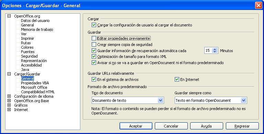264x134 pixels.
Task: Open the Seguridad options page
Action: [29, 56]
